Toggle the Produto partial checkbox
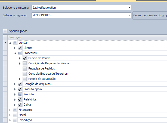The height and width of the screenshot is (123, 167). pyautogui.click(x=20, y=94)
